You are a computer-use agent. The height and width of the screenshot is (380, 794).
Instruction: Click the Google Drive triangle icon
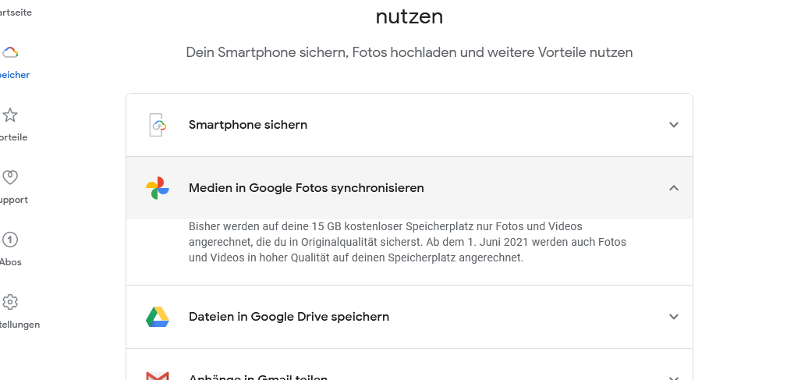[x=158, y=317]
